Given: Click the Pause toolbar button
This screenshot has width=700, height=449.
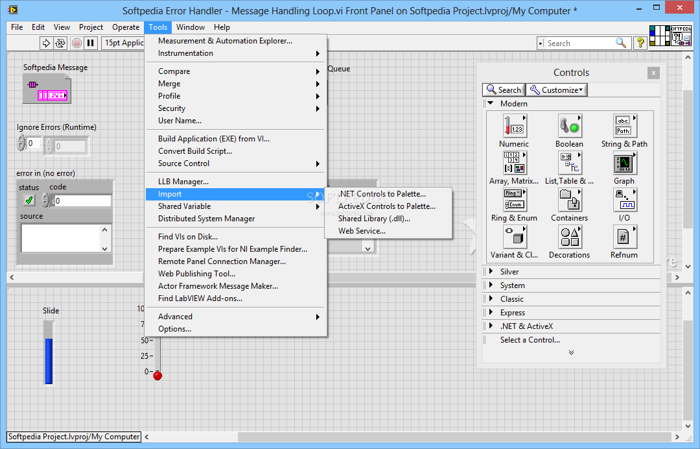Looking at the screenshot, I should point(91,43).
